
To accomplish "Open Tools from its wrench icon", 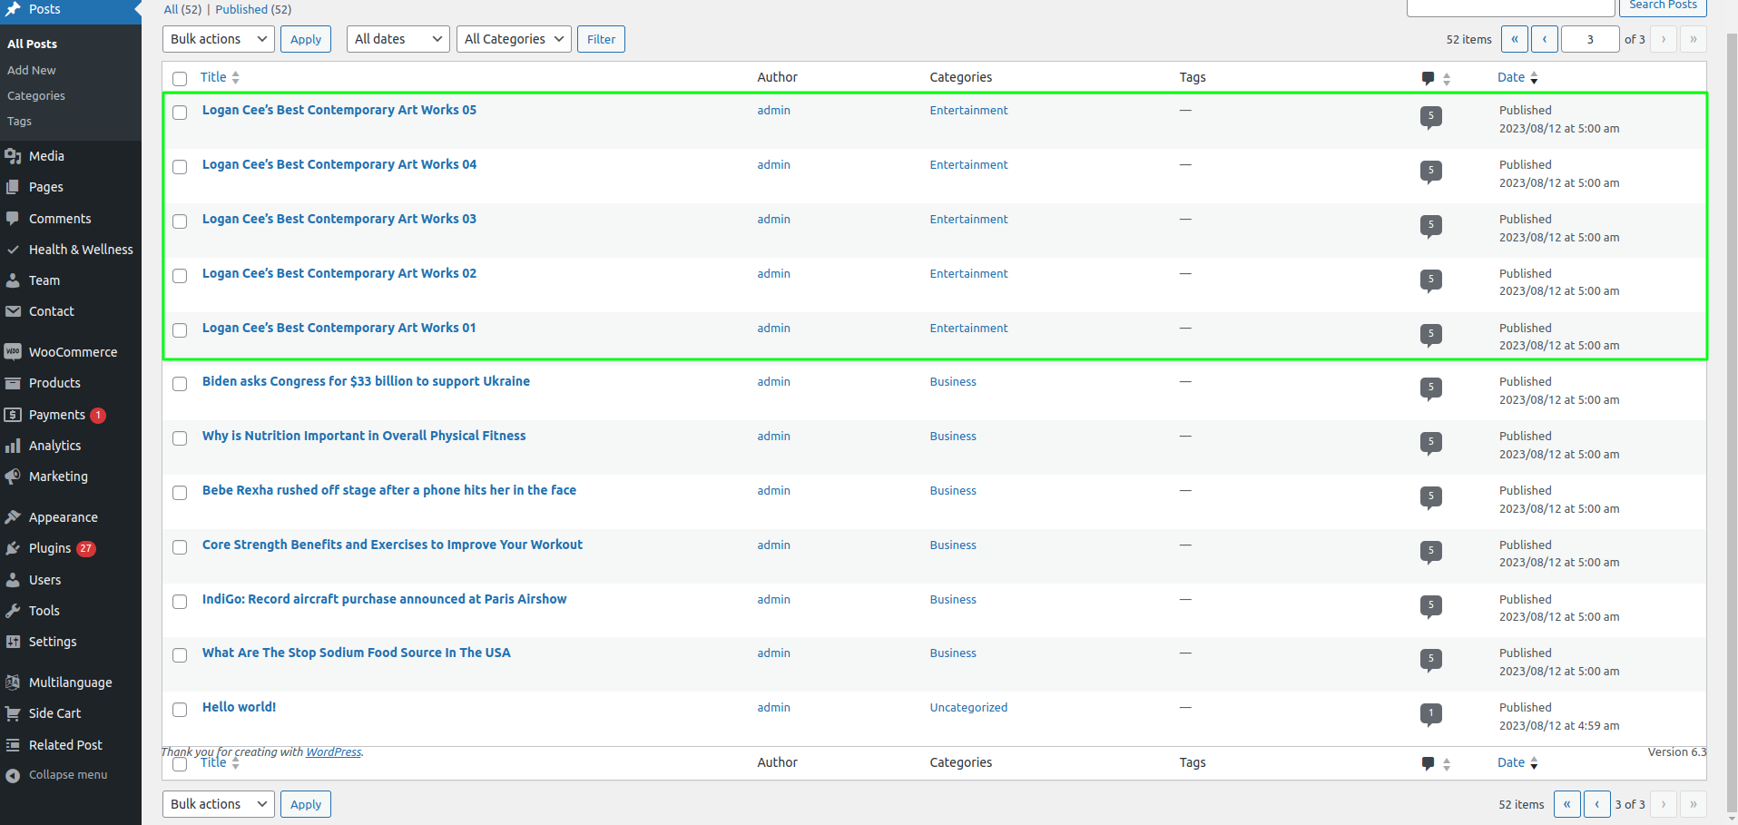I will tap(13, 611).
